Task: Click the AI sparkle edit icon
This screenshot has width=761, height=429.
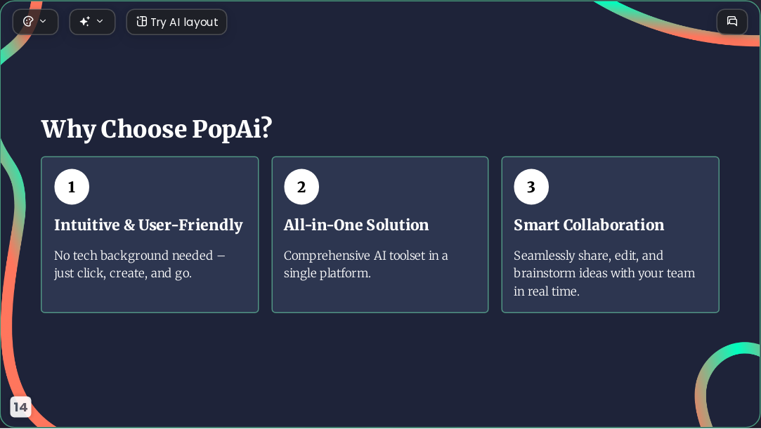Action: pyautogui.click(x=85, y=21)
